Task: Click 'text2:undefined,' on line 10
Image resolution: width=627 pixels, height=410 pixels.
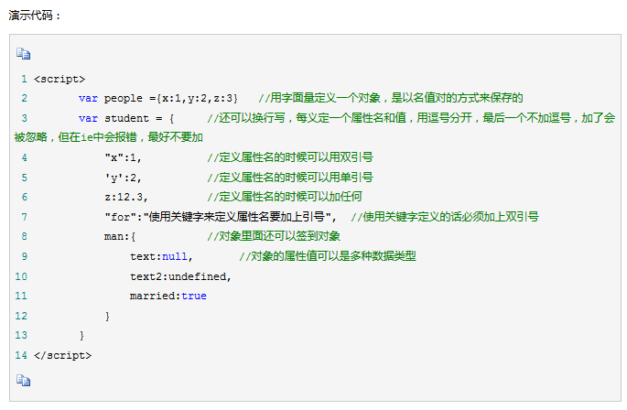Action: [x=180, y=276]
